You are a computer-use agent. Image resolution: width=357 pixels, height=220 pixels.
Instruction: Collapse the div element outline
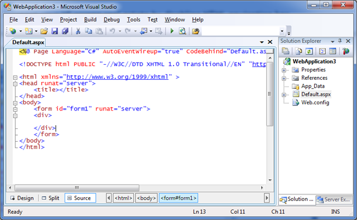tap(15, 116)
